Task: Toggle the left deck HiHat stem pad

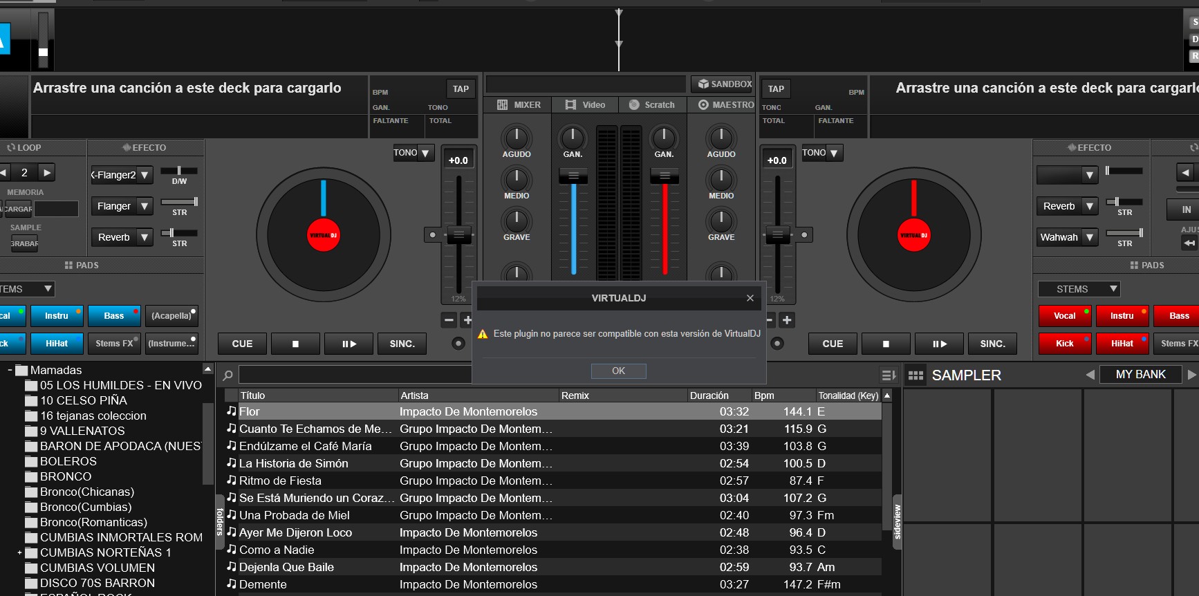Action: coord(57,344)
